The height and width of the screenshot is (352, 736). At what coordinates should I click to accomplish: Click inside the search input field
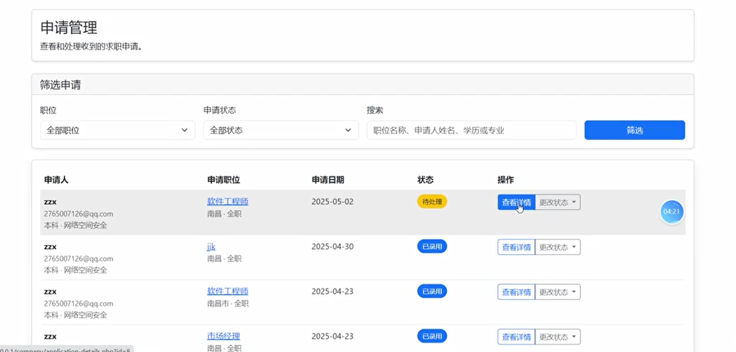[x=471, y=130]
